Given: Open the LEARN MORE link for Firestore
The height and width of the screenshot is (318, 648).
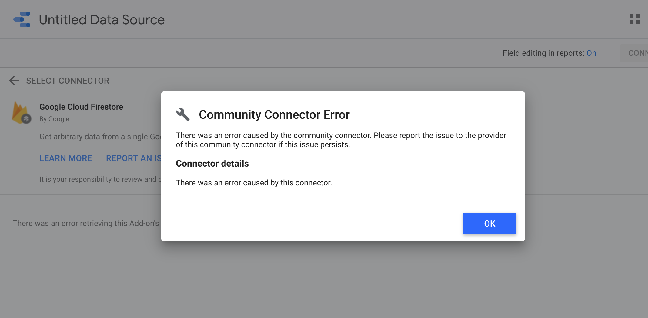Looking at the screenshot, I should click(x=65, y=158).
